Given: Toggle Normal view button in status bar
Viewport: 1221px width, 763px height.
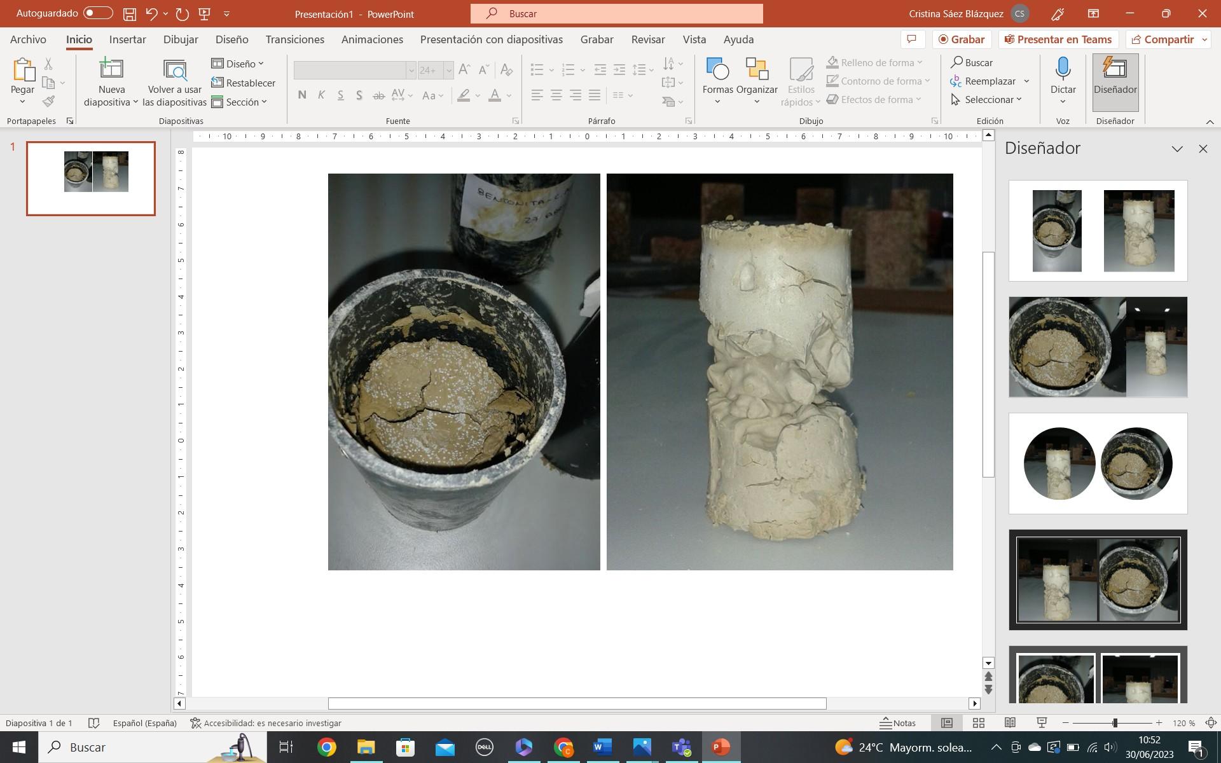Looking at the screenshot, I should click(x=947, y=723).
